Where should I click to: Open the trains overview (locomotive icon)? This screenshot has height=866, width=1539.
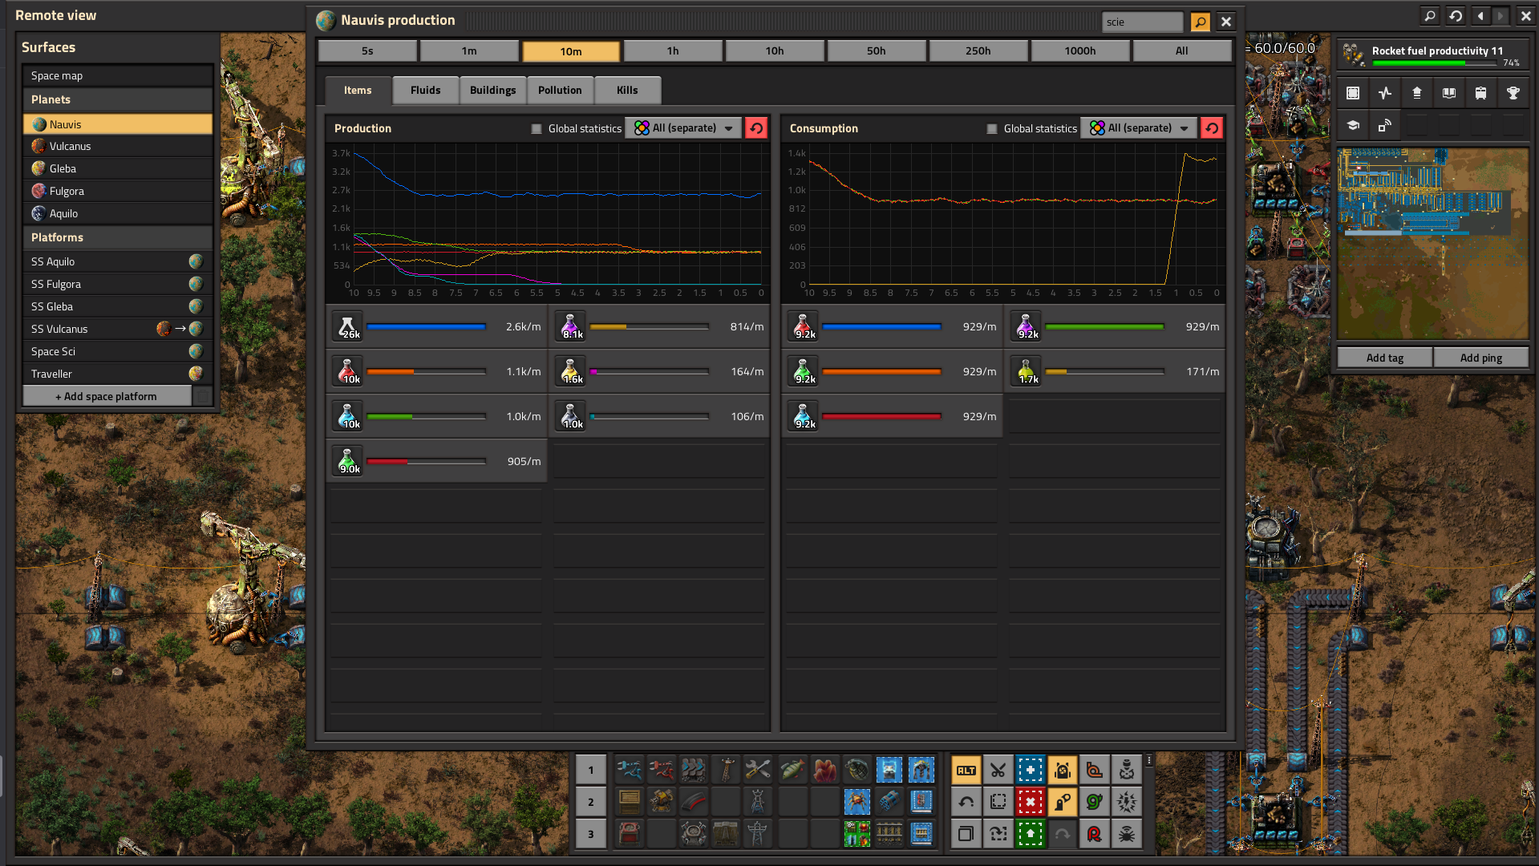pos(1480,93)
